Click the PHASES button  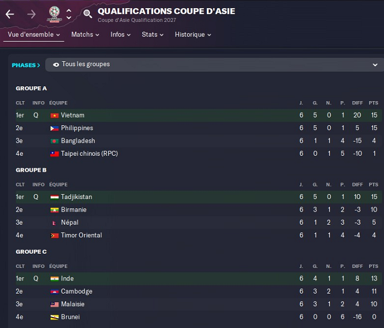click(26, 65)
